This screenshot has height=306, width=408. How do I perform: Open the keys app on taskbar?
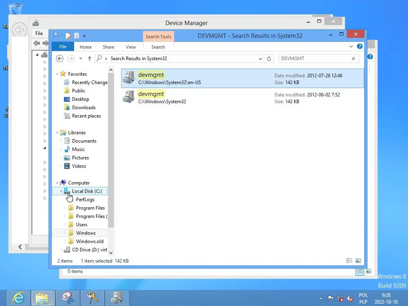(x=92, y=298)
